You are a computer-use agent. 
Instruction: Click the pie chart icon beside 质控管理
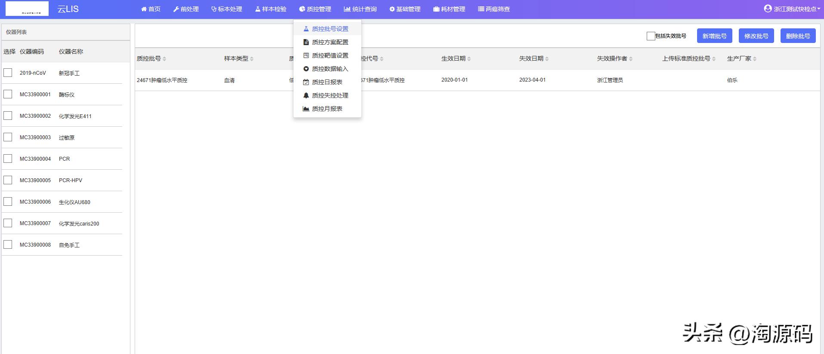point(302,9)
